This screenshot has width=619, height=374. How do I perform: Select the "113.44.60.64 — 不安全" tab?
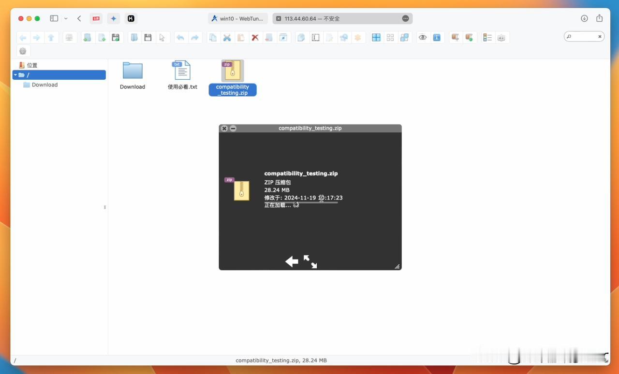click(x=342, y=19)
